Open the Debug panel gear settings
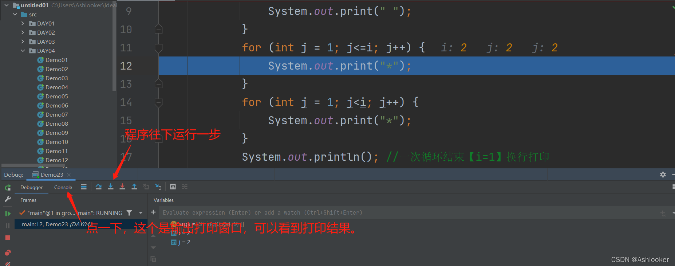 (x=663, y=175)
